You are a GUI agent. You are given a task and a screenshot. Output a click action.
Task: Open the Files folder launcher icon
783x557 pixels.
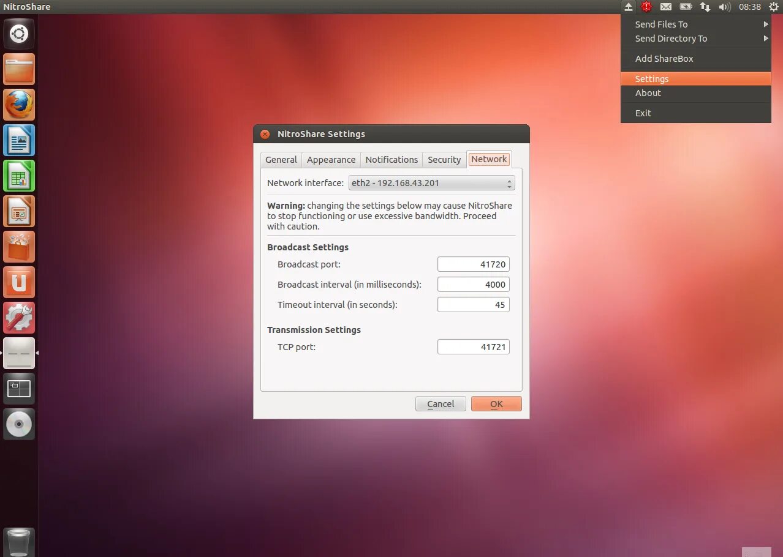19,69
